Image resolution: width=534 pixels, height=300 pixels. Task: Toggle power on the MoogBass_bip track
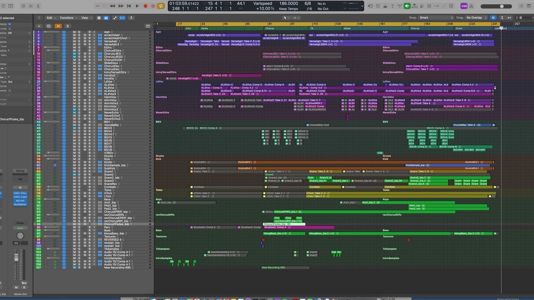click(64, 234)
